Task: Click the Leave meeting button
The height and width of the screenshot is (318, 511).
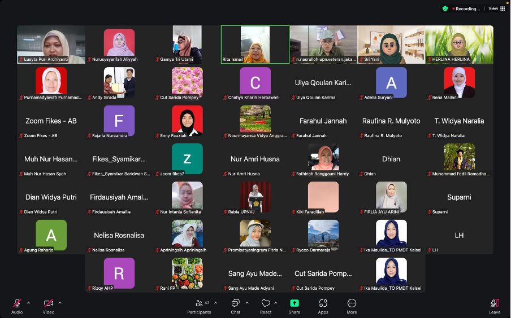Action: (495, 304)
